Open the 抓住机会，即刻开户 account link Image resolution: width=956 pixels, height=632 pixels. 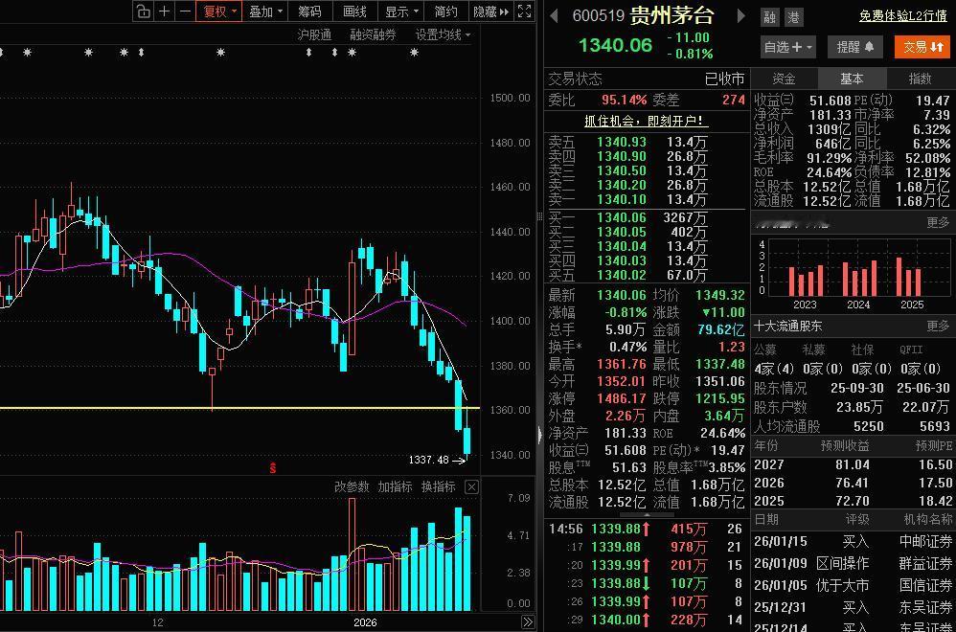click(x=647, y=121)
